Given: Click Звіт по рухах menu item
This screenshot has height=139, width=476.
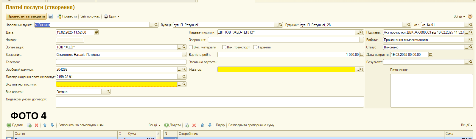Looking at the screenshot, I should [90, 16].
